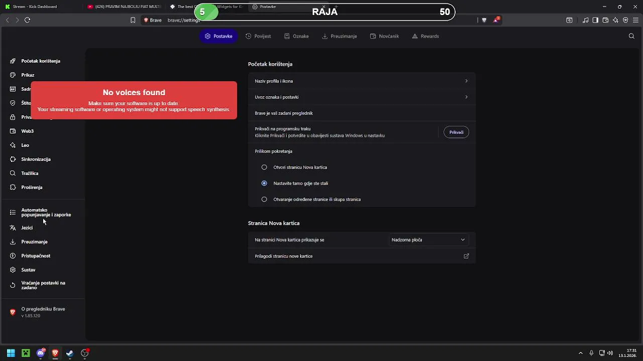
Task: Open the Brave Wallet toolbar icon
Action: click(x=605, y=20)
